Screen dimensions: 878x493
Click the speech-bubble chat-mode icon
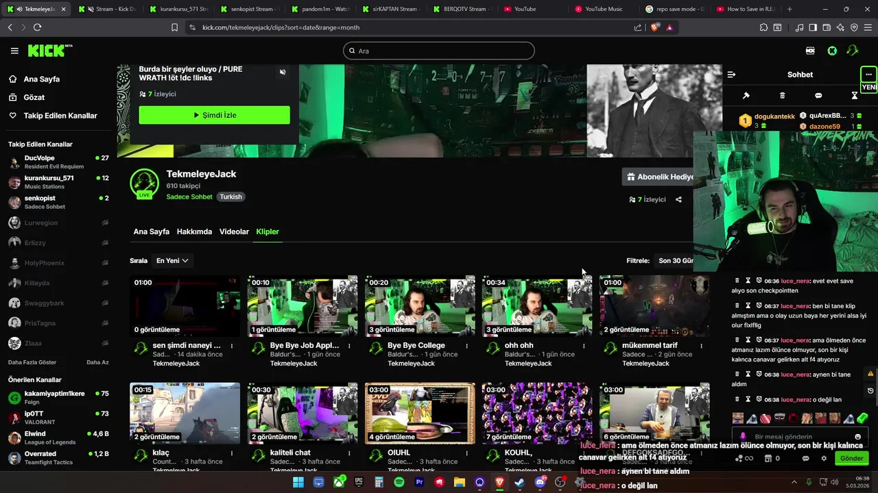818,96
